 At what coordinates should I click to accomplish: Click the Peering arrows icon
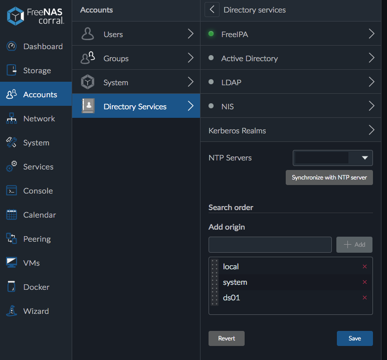12,239
